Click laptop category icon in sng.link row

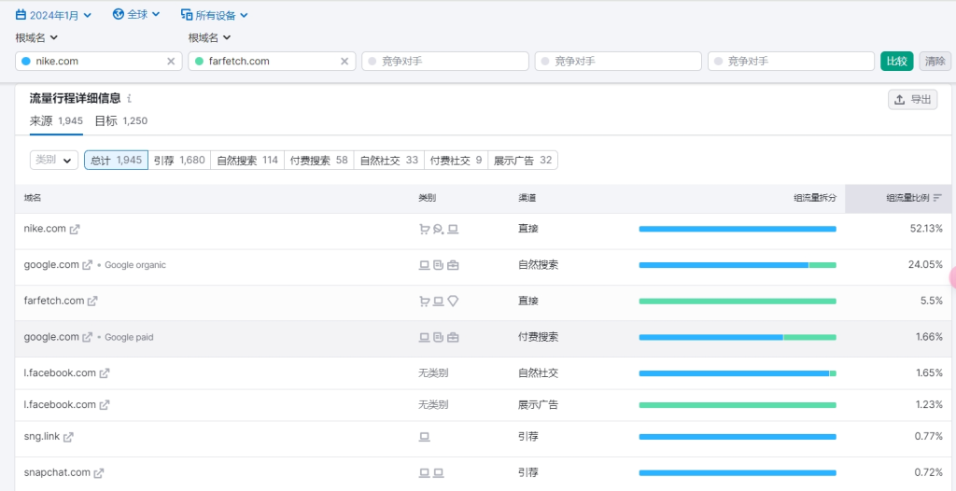[425, 437]
